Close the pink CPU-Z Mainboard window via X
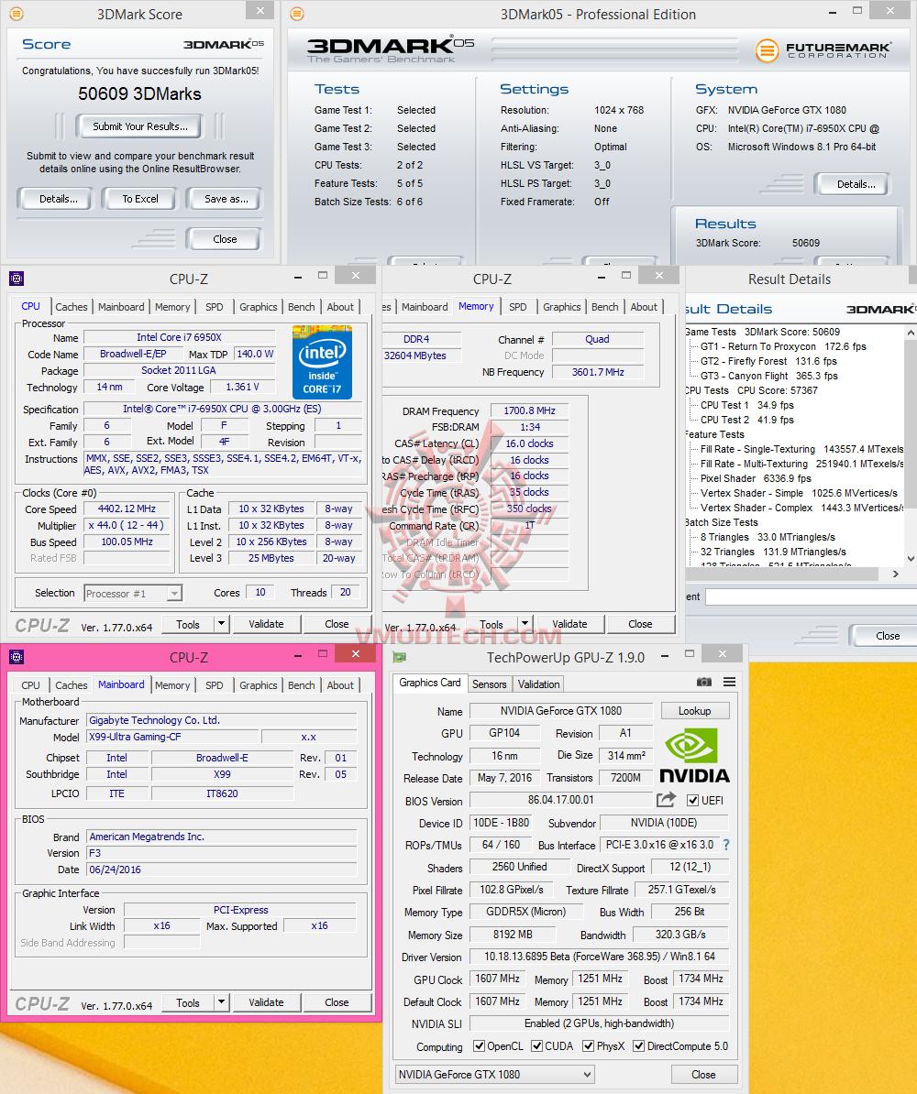917x1094 pixels. (x=356, y=654)
